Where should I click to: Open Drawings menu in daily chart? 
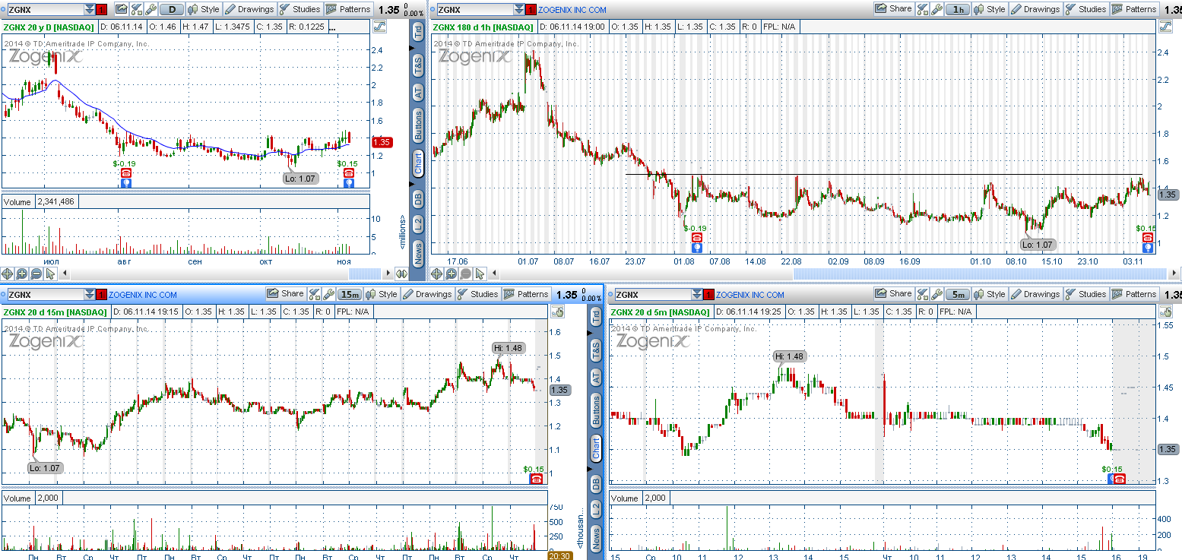coord(249,9)
